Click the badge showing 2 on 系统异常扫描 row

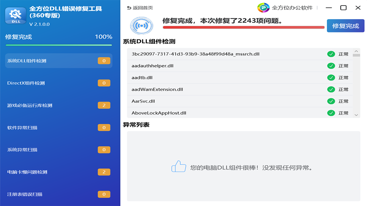(x=104, y=150)
